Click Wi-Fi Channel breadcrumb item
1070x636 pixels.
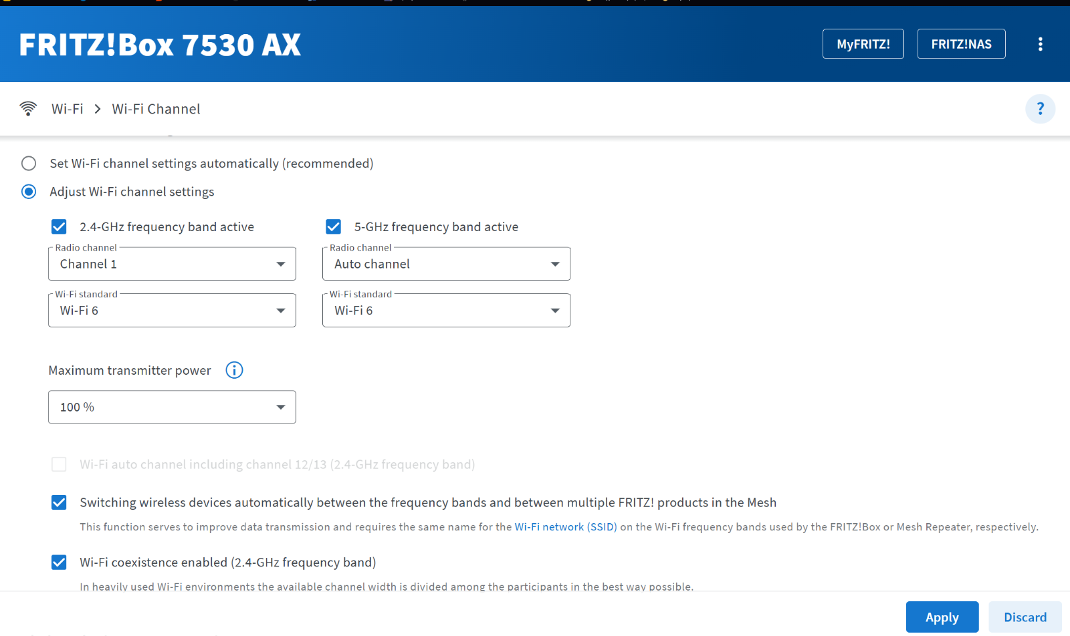156,109
